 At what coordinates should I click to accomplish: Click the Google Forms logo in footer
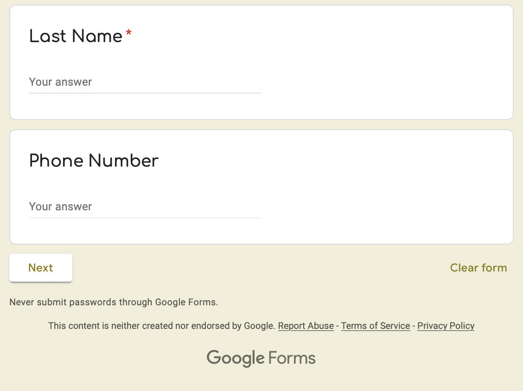click(x=261, y=358)
